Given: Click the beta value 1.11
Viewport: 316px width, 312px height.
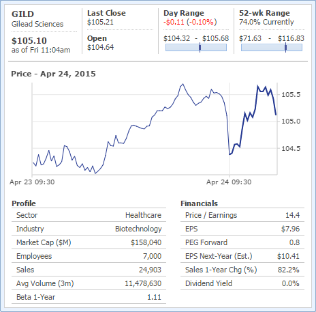Looking at the screenshot, I should 154,297.
